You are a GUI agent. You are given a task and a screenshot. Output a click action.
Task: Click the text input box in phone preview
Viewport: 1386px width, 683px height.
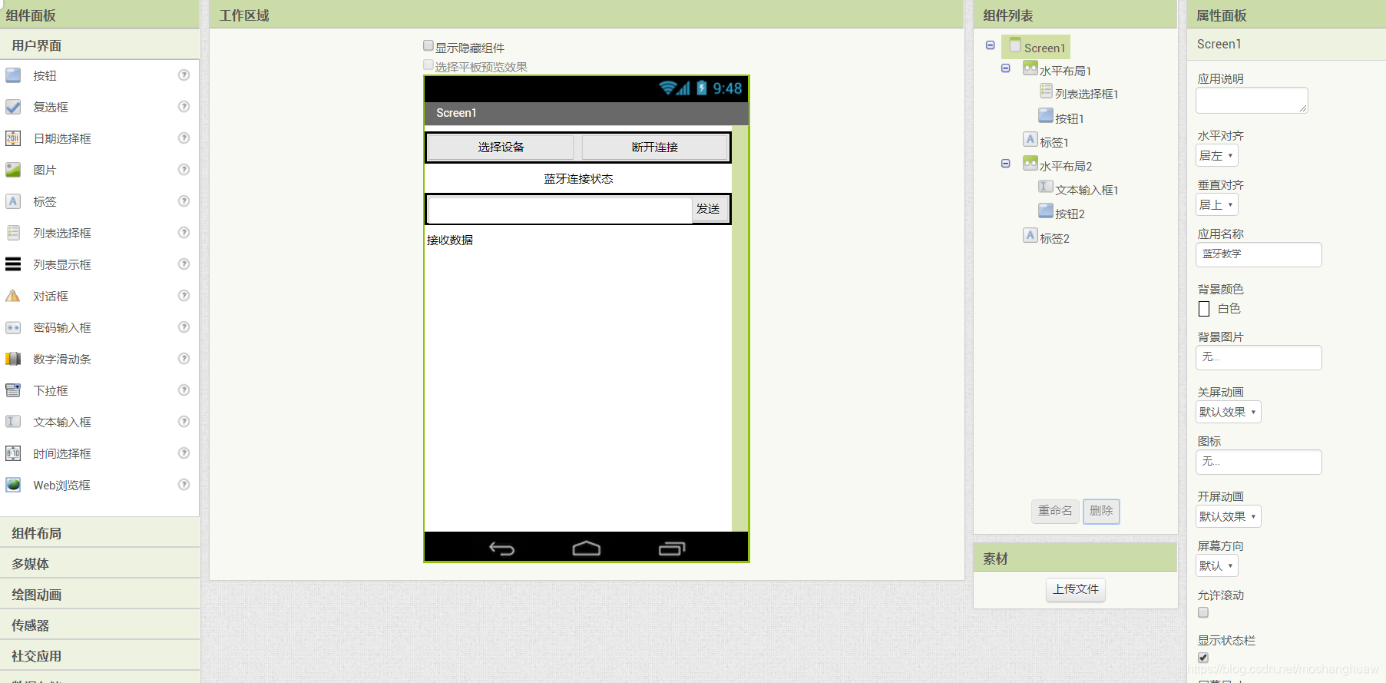pyautogui.click(x=560, y=210)
